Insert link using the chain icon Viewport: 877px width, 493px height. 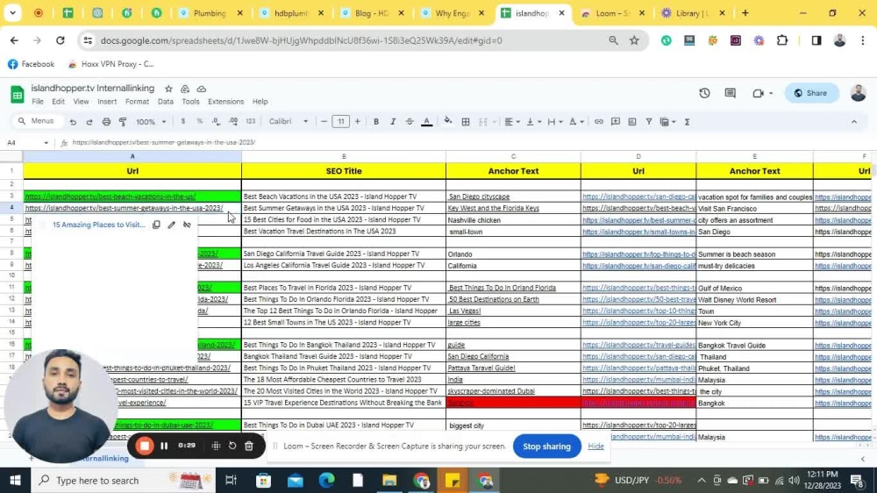598,121
